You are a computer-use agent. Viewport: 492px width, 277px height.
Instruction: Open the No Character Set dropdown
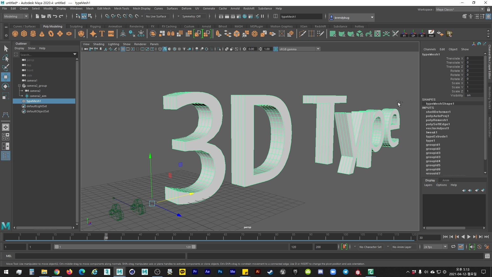[x=371, y=247]
